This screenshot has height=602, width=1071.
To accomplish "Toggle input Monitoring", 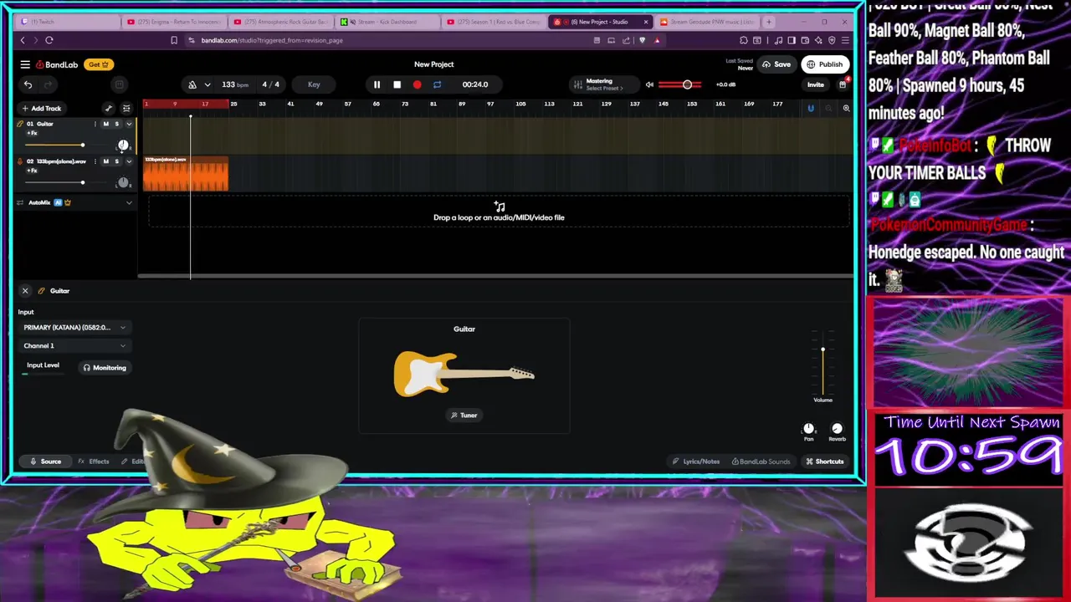I will (105, 368).
